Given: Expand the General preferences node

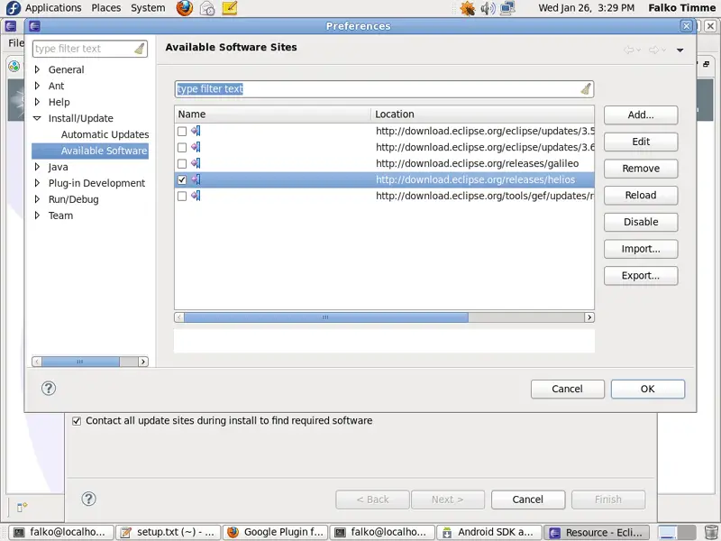Looking at the screenshot, I should point(37,69).
